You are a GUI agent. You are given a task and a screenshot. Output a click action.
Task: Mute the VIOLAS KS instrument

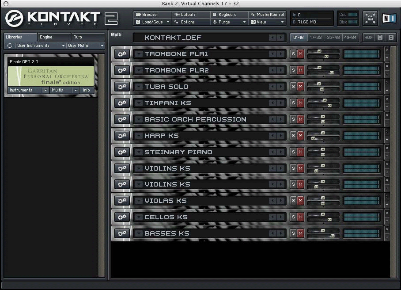[x=300, y=201]
